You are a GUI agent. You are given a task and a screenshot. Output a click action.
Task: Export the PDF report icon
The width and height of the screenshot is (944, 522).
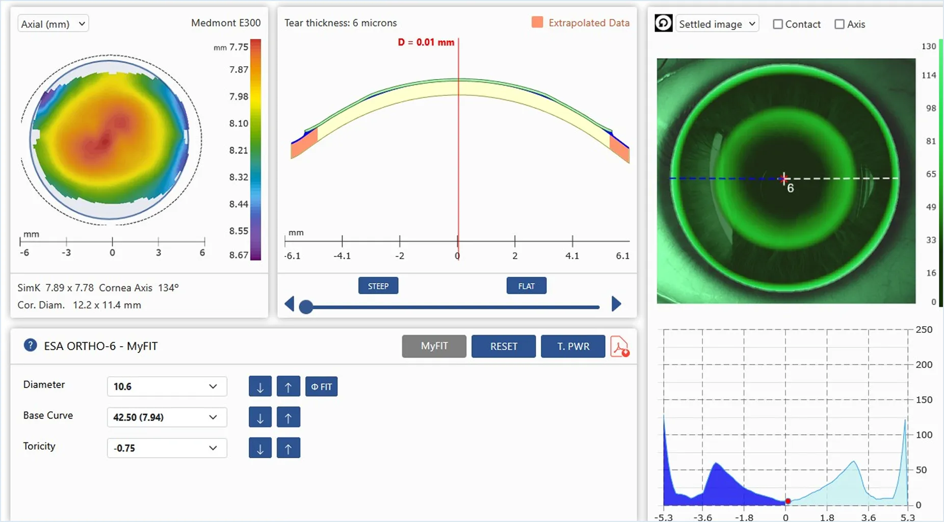coord(619,347)
